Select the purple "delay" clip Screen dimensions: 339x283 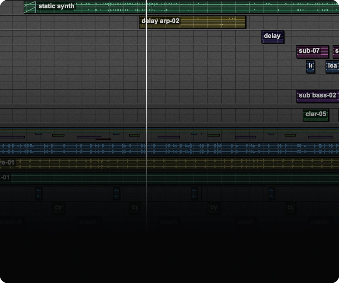(x=273, y=37)
